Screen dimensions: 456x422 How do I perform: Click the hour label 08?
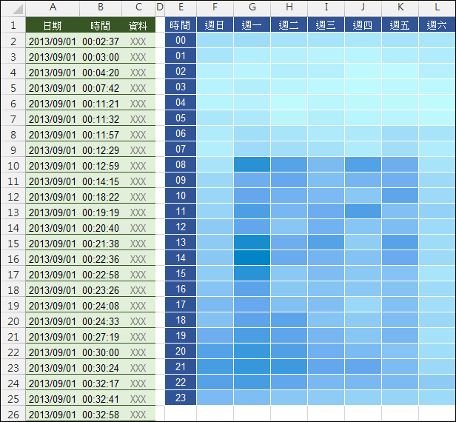181,164
